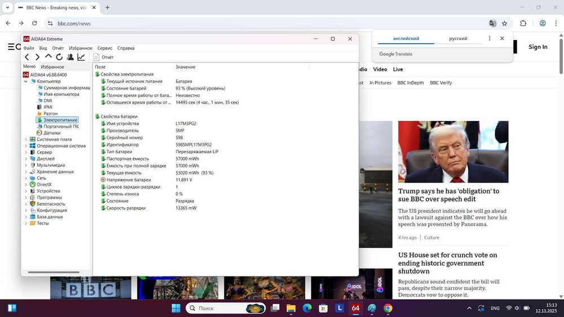The width and height of the screenshot is (564, 317).
Task: Open Chrome extensions puzzle icon
Action: pyautogui.click(x=523, y=23)
